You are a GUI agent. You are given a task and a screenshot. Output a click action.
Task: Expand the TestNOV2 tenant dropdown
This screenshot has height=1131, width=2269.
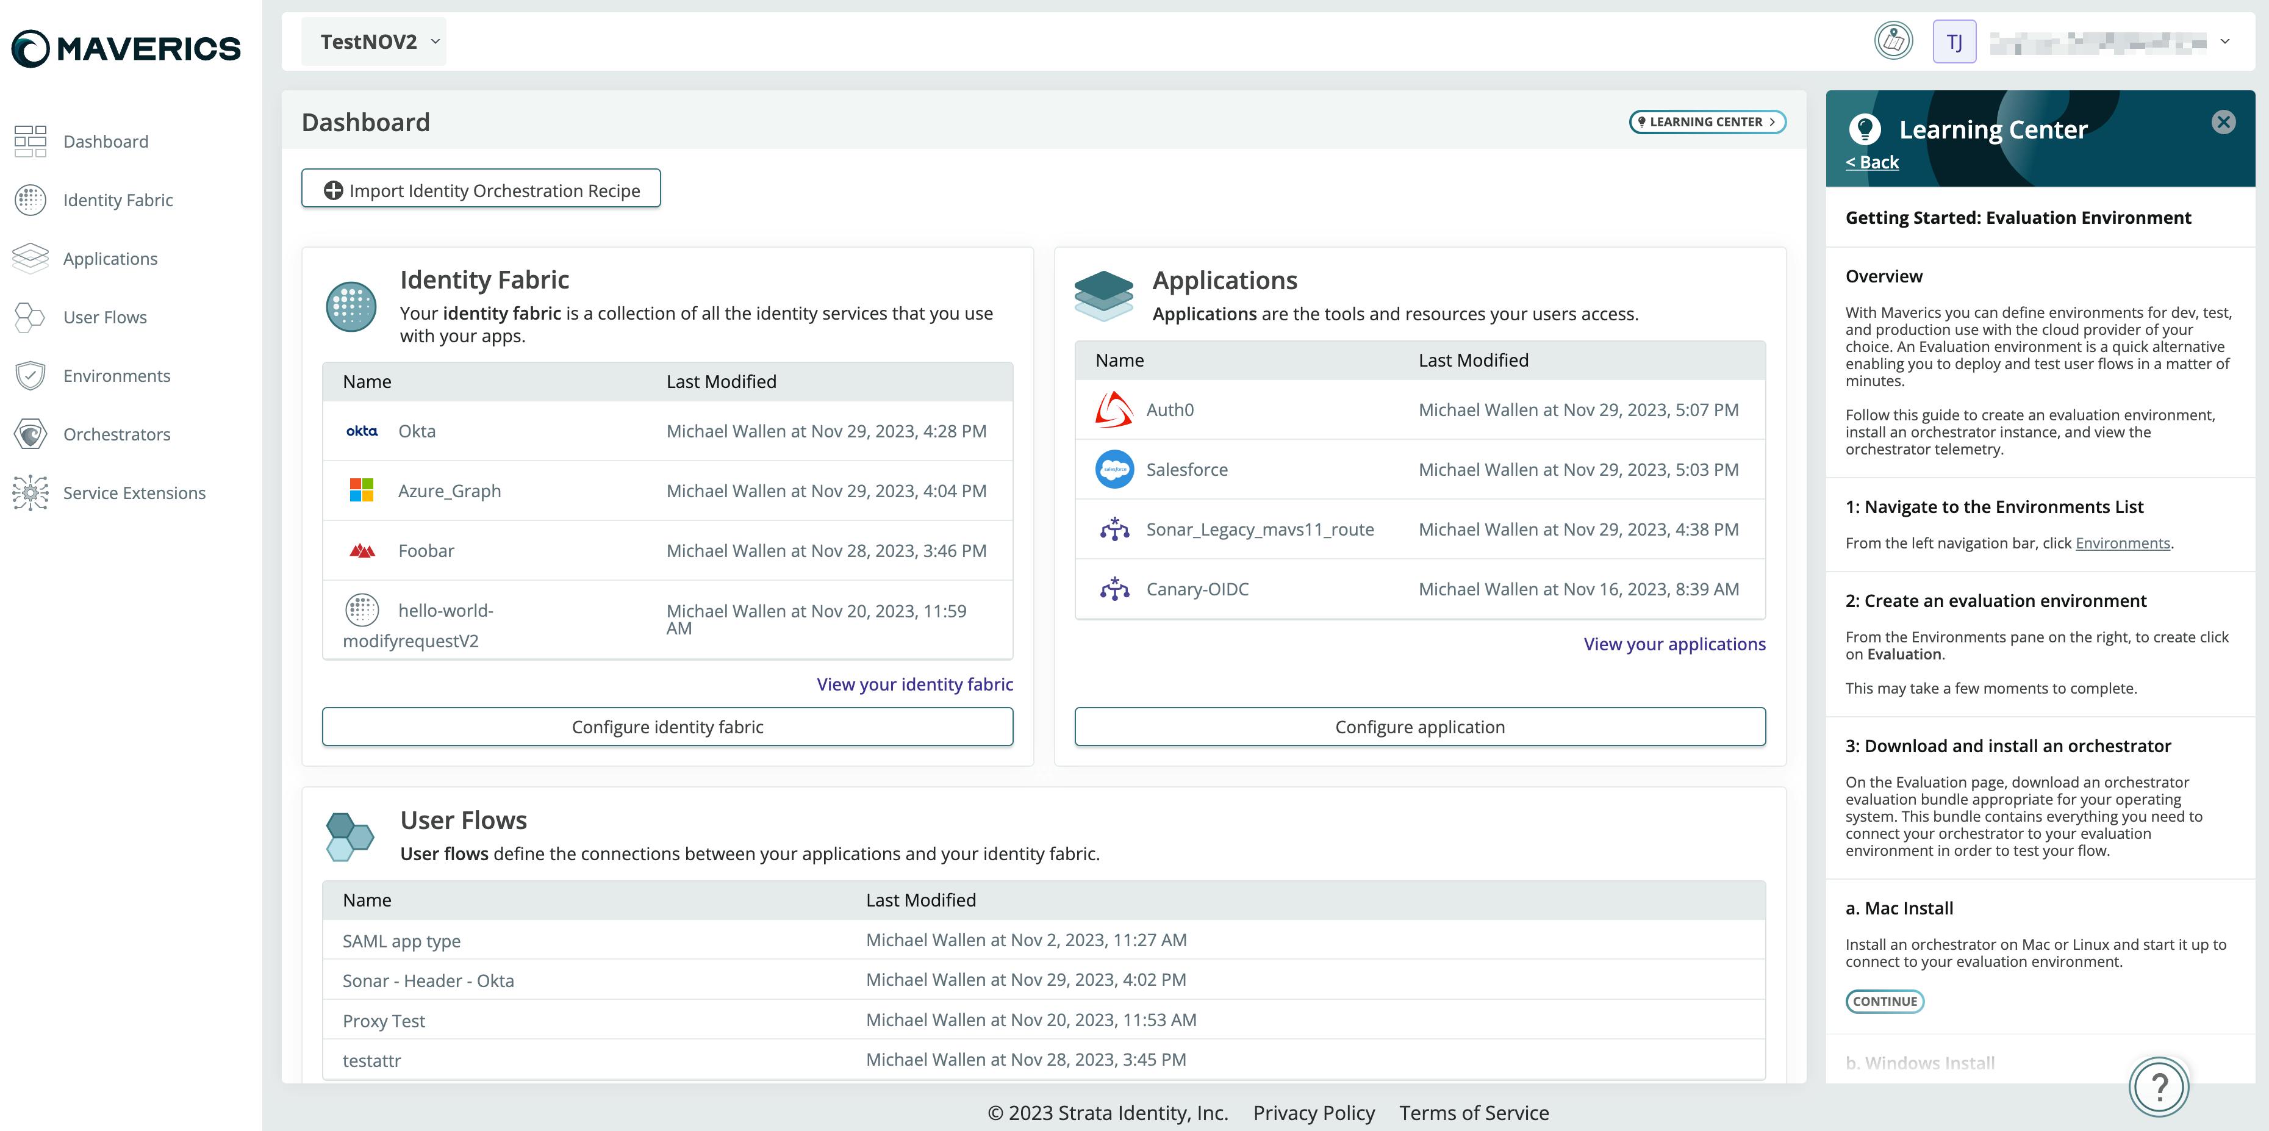[x=373, y=41]
